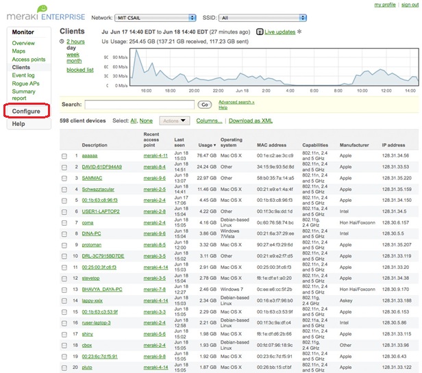Go to Access points page

click(29, 59)
